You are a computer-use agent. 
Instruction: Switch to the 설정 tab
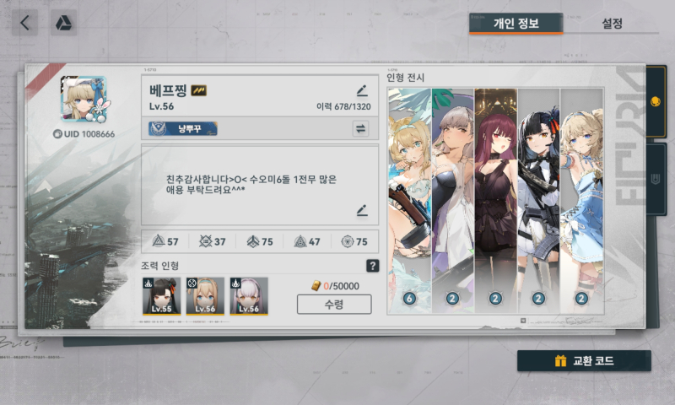click(x=612, y=24)
